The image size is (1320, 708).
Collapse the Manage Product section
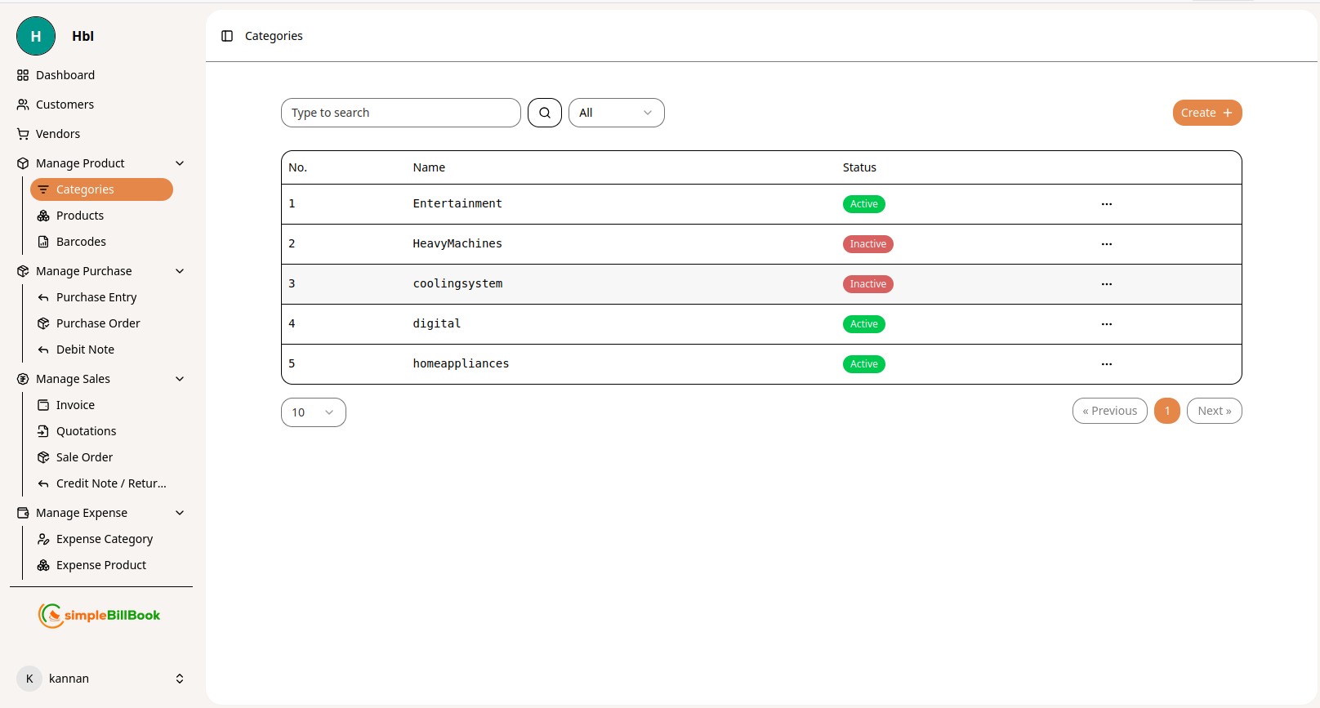point(180,163)
